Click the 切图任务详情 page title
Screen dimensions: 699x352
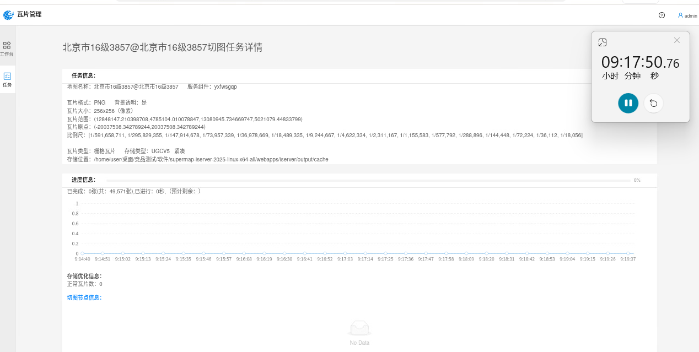pyautogui.click(x=162, y=47)
